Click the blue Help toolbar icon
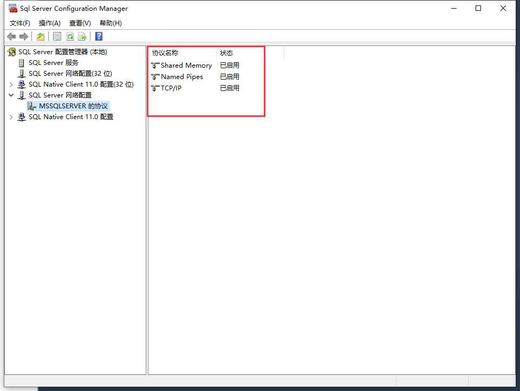520x391 pixels. click(x=99, y=36)
